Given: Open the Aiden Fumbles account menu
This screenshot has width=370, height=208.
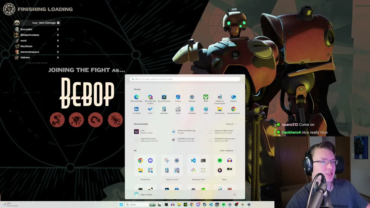Looking at the screenshot, I should 143,195.
